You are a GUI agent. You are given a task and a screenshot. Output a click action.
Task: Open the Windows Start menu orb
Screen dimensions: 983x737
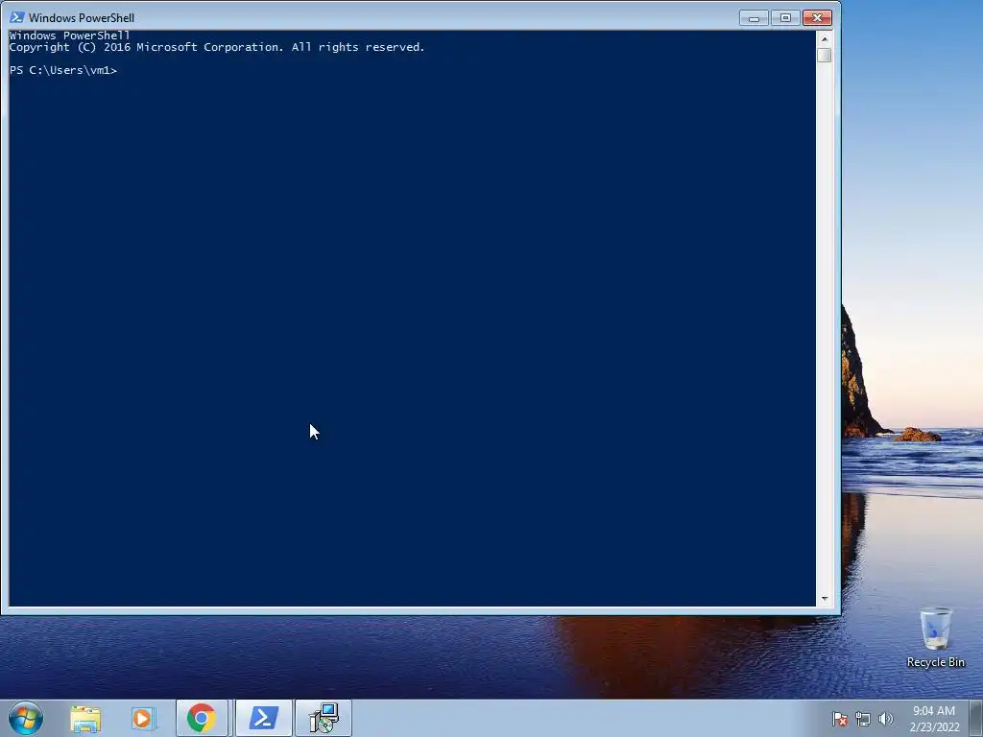(25, 718)
